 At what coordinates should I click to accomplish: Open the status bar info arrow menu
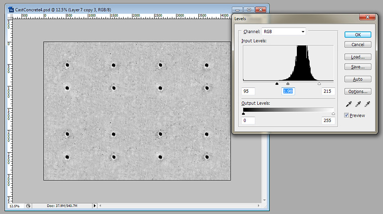point(95,206)
